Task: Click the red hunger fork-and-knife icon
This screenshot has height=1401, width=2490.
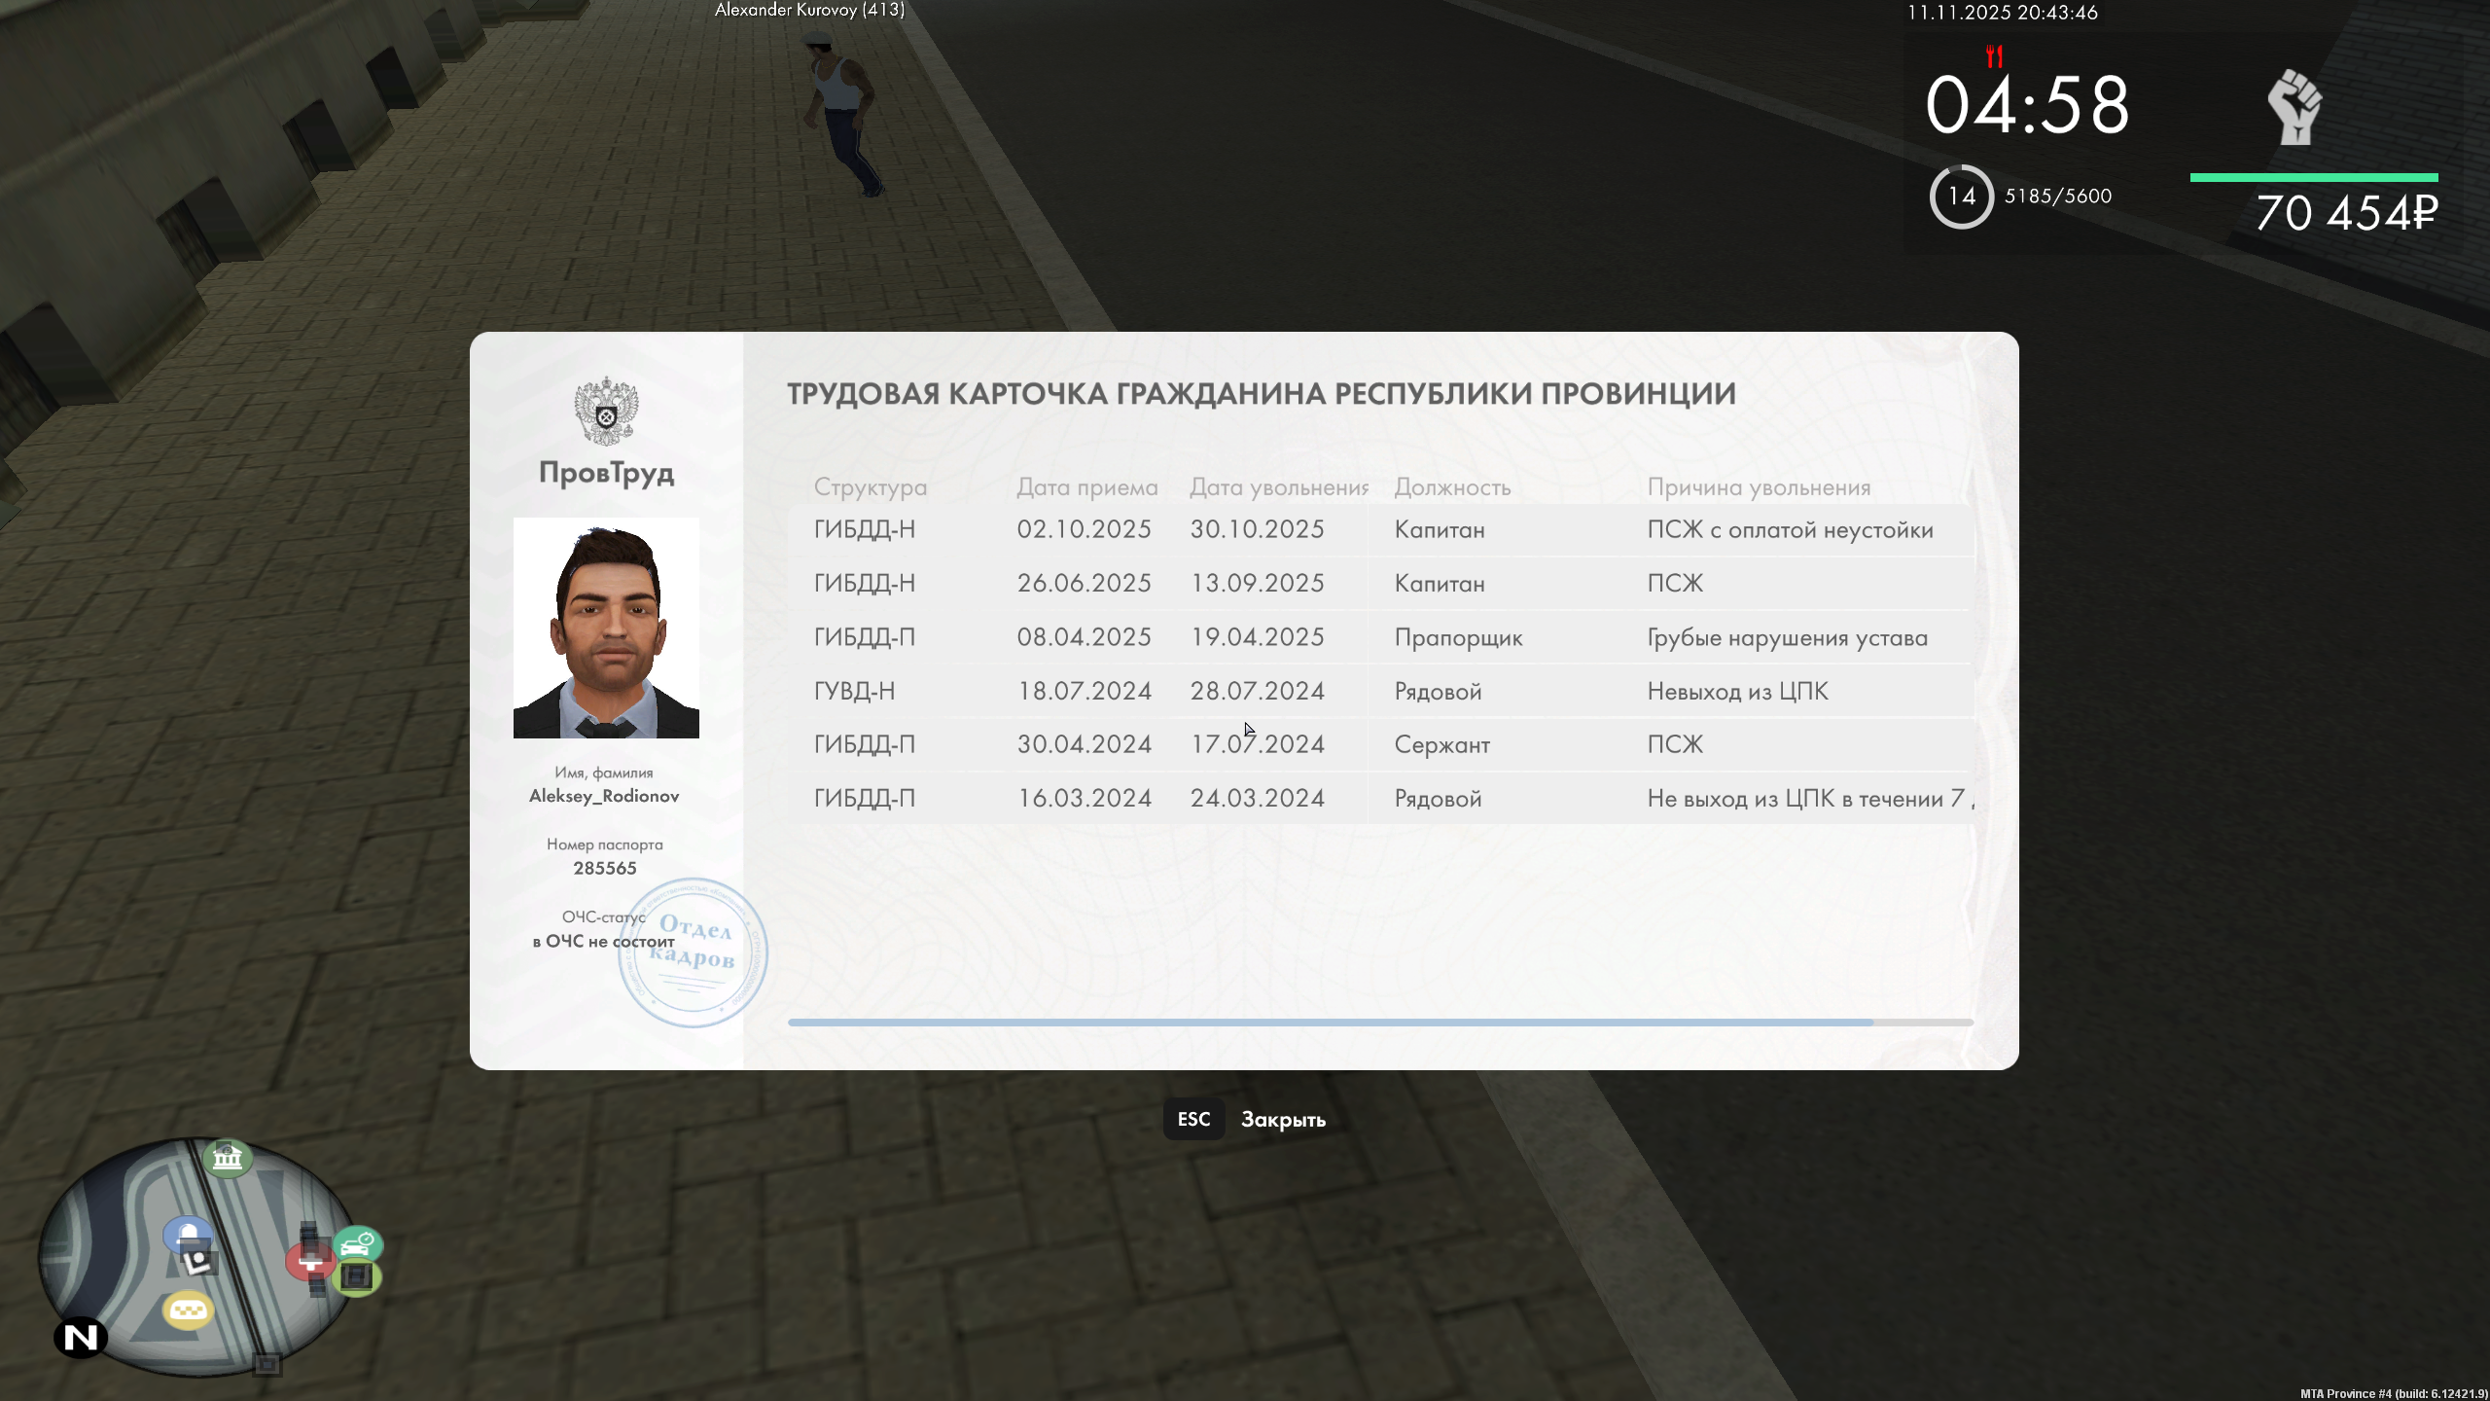Action: 1994,56
